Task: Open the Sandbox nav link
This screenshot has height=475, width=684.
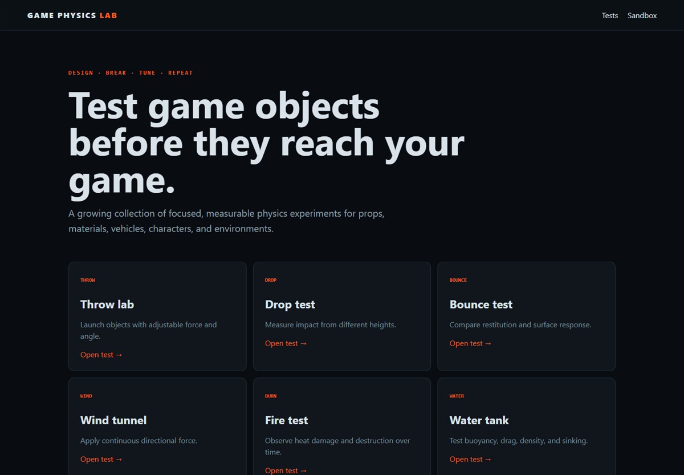Action: pyautogui.click(x=642, y=15)
